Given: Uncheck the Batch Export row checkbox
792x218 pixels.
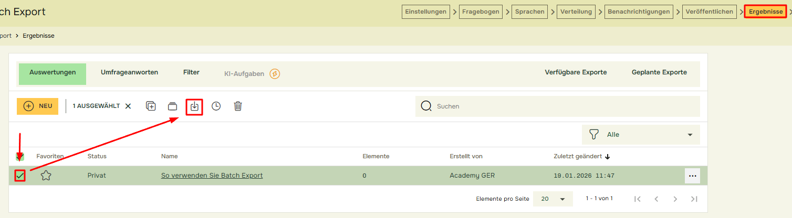Looking at the screenshot, I should point(20,176).
